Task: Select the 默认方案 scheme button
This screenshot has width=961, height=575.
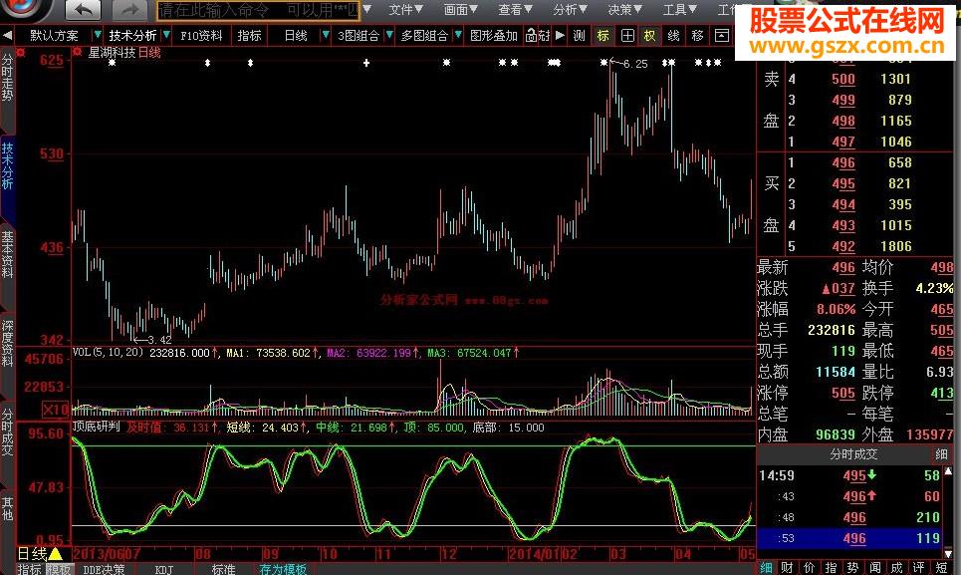Action: coord(55,36)
